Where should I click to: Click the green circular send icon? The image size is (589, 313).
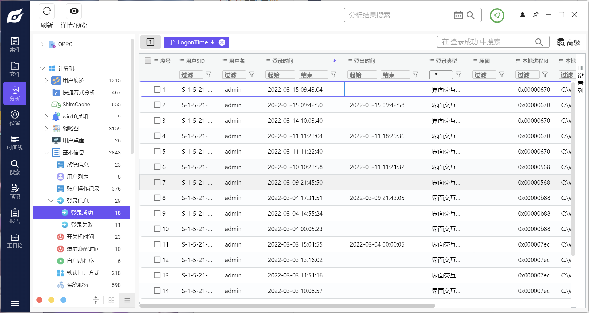click(497, 15)
